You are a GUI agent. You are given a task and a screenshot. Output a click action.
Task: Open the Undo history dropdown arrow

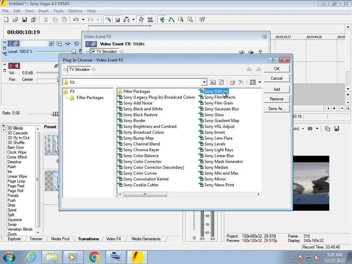click(83, 20)
